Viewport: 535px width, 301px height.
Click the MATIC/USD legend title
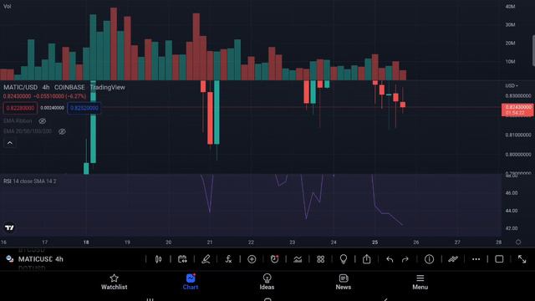point(20,87)
